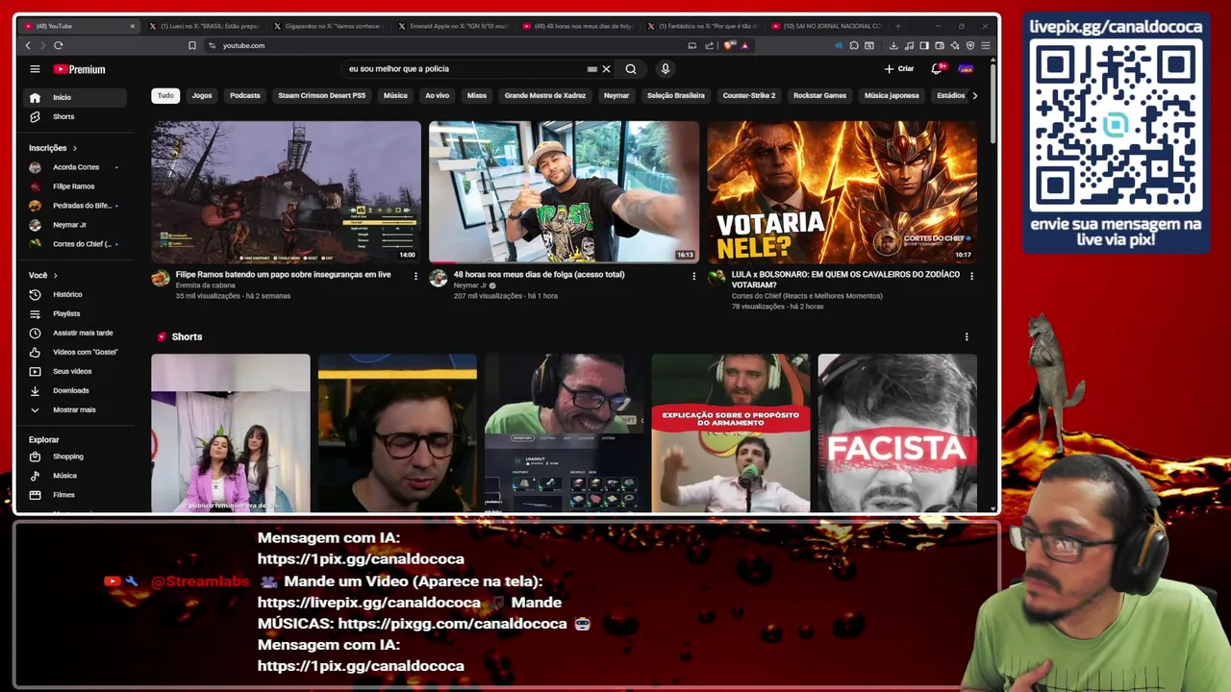Click the YouTube Premium logo
This screenshot has height=692, width=1231.
(x=79, y=69)
